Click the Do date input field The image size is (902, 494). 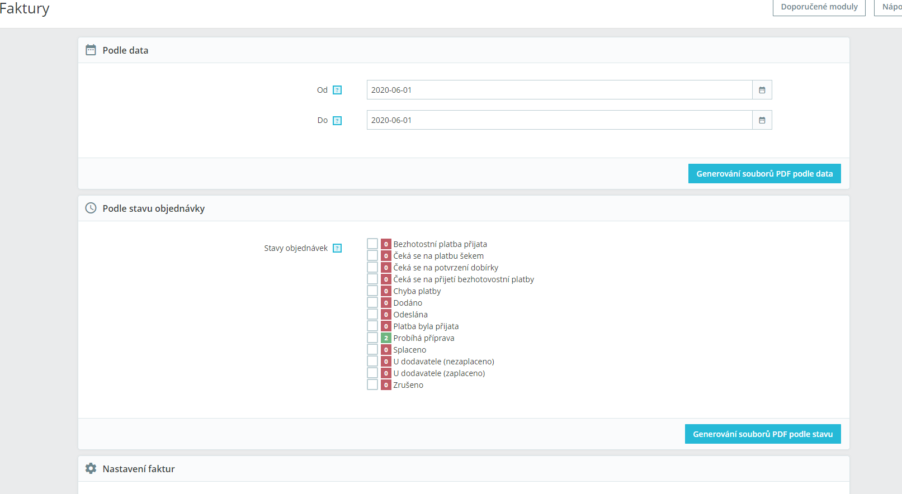(559, 120)
